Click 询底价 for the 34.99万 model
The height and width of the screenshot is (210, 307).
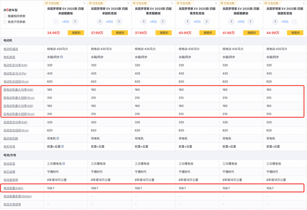coord(76,33)
